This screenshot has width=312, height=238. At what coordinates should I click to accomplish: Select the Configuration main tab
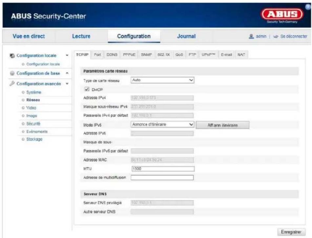coord(134,36)
